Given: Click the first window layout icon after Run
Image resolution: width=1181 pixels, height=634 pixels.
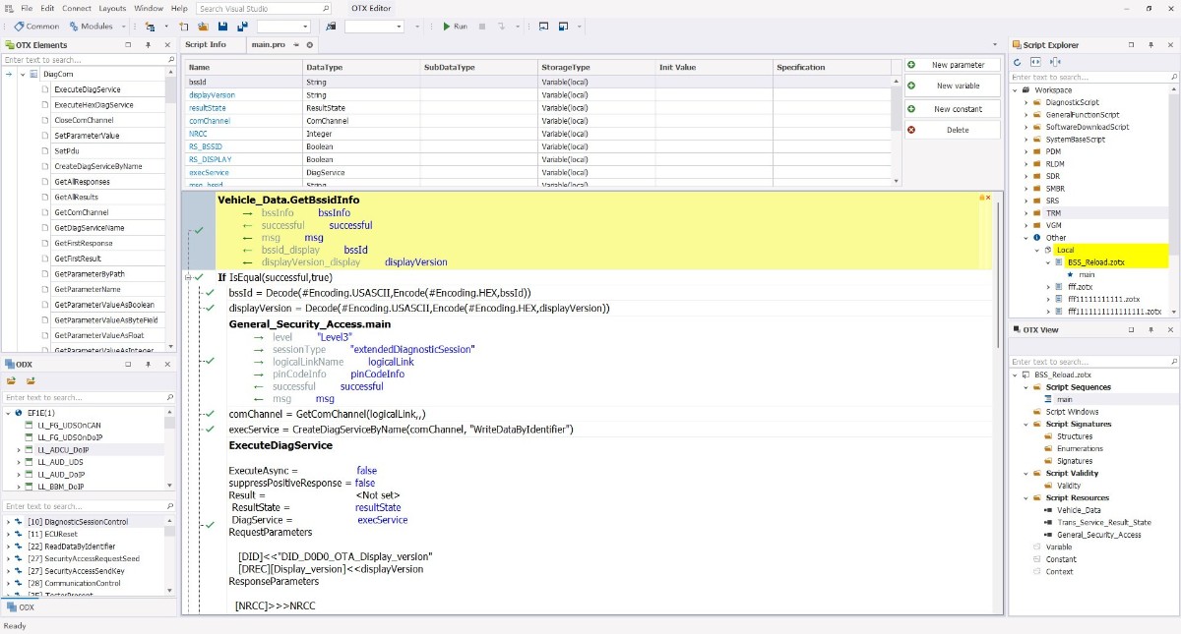Looking at the screenshot, I should 543,27.
